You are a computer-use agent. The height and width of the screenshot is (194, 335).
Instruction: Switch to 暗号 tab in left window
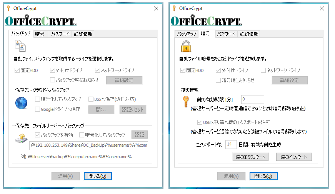coord(41,34)
